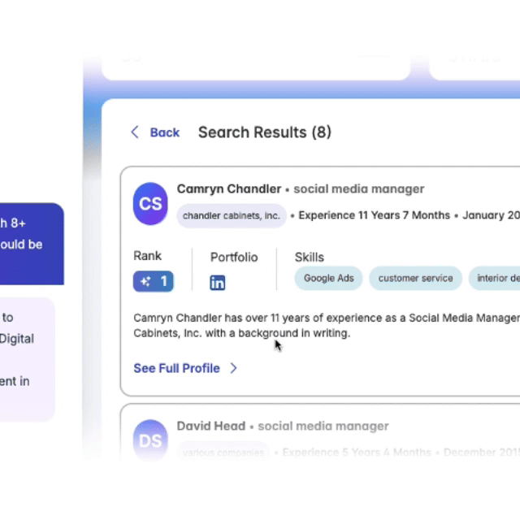
Task: Click social media manager title beside David Head
Action: pos(323,426)
